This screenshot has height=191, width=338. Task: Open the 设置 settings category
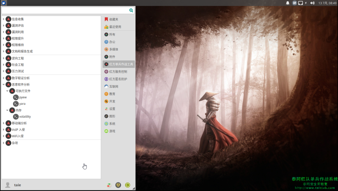(119, 109)
